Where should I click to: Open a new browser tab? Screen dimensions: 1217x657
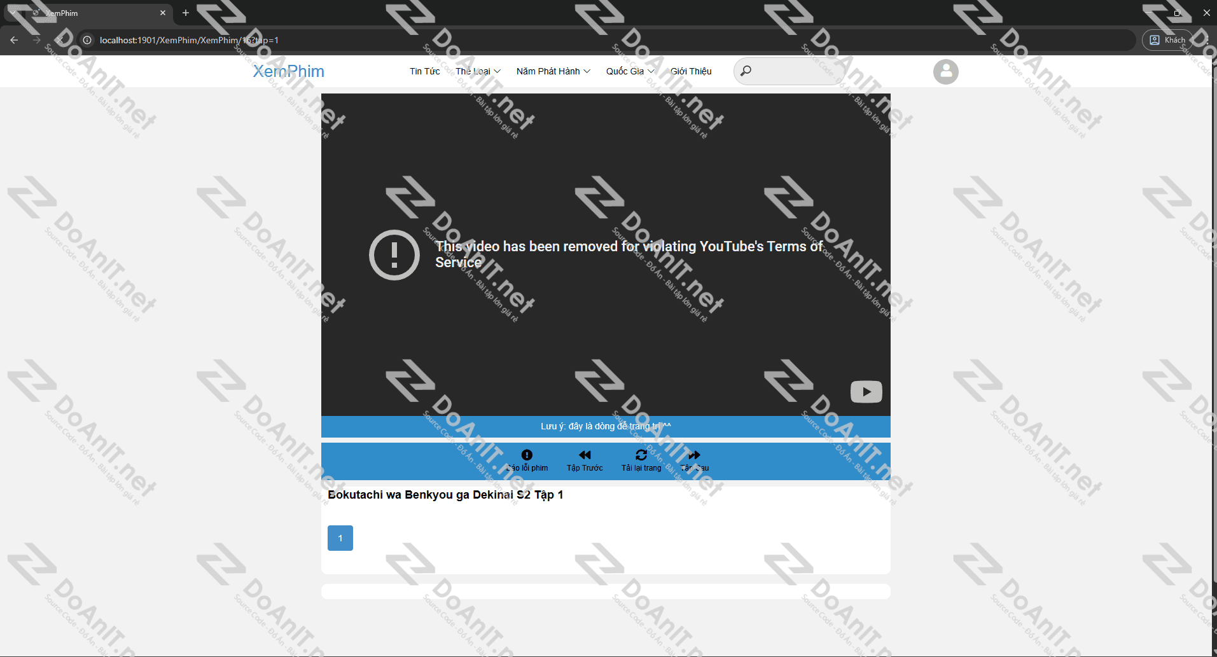tap(186, 13)
